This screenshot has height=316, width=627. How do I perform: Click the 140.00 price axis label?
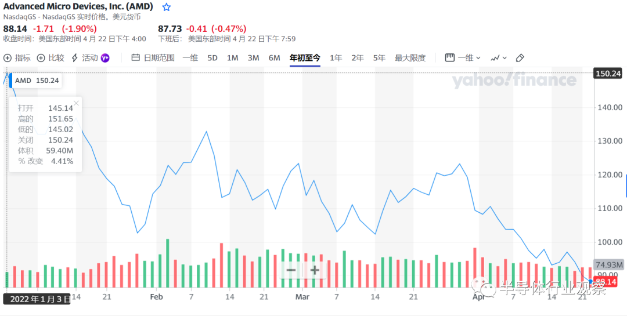click(610, 107)
